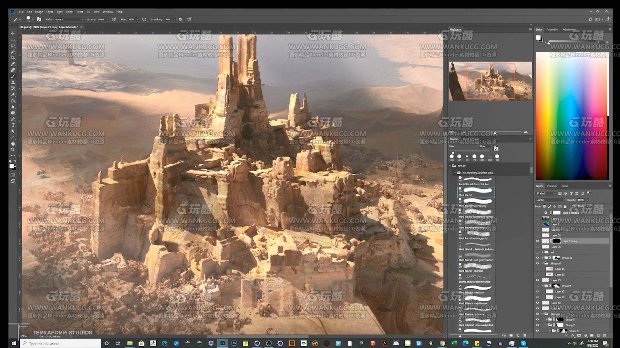620x348 pixels.
Task: Open the Smoothing value dropdown arrow
Action: (x=174, y=19)
